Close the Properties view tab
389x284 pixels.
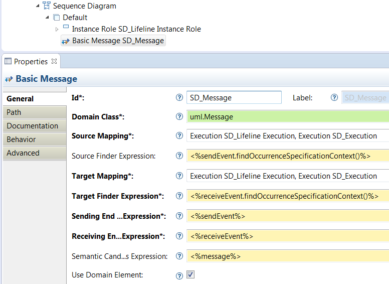54,61
